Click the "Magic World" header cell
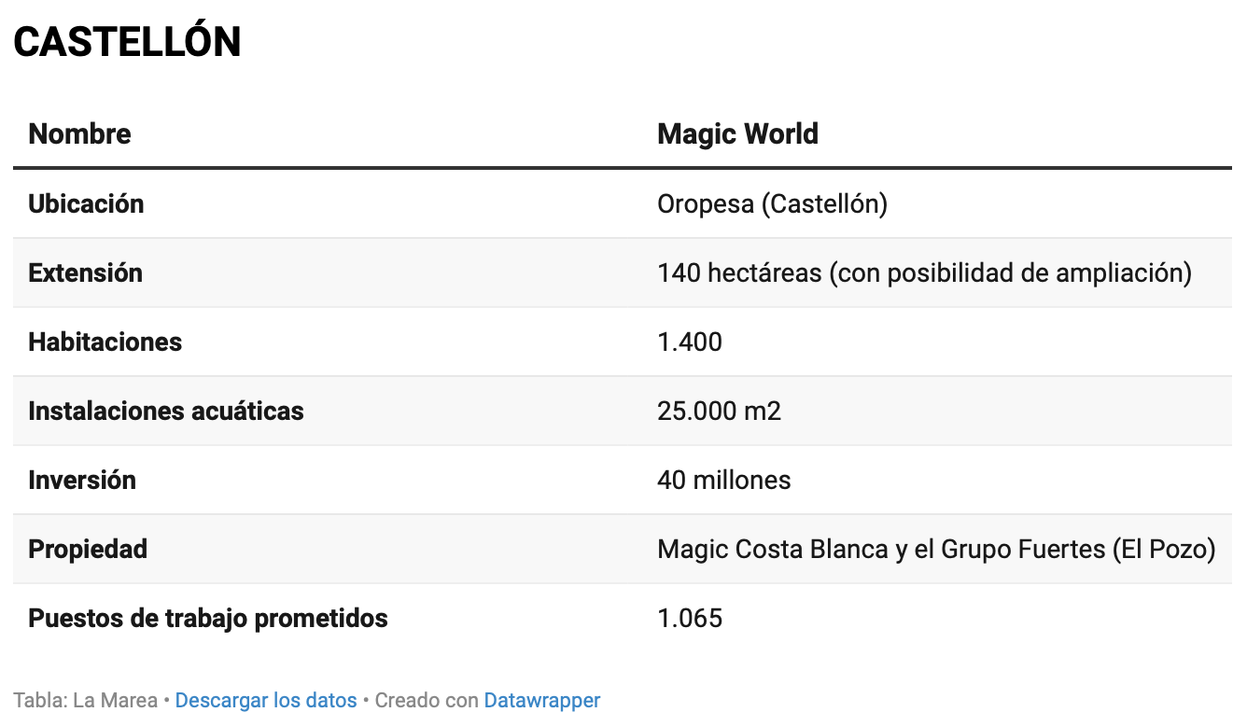The width and height of the screenshot is (1247, 726). (737, 133)
